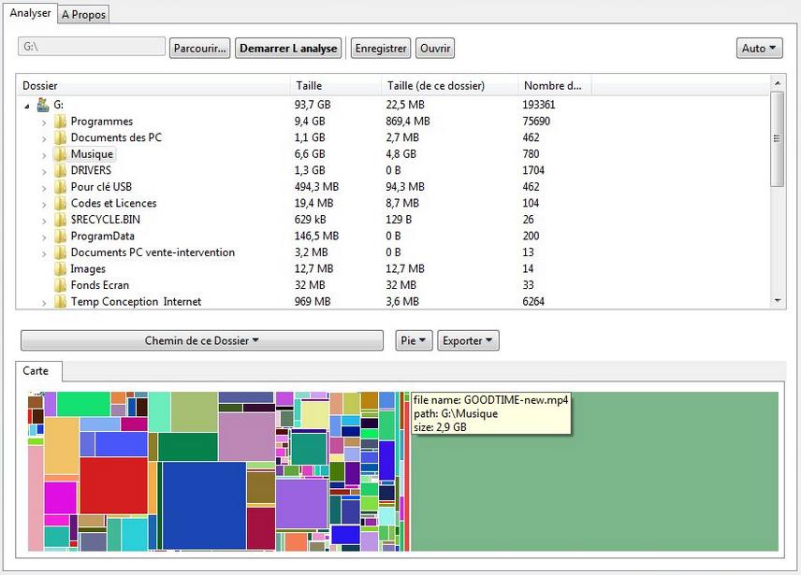Click the Ouvrir button
Viewport: 801px width, 575px height.
pos(435,48)
